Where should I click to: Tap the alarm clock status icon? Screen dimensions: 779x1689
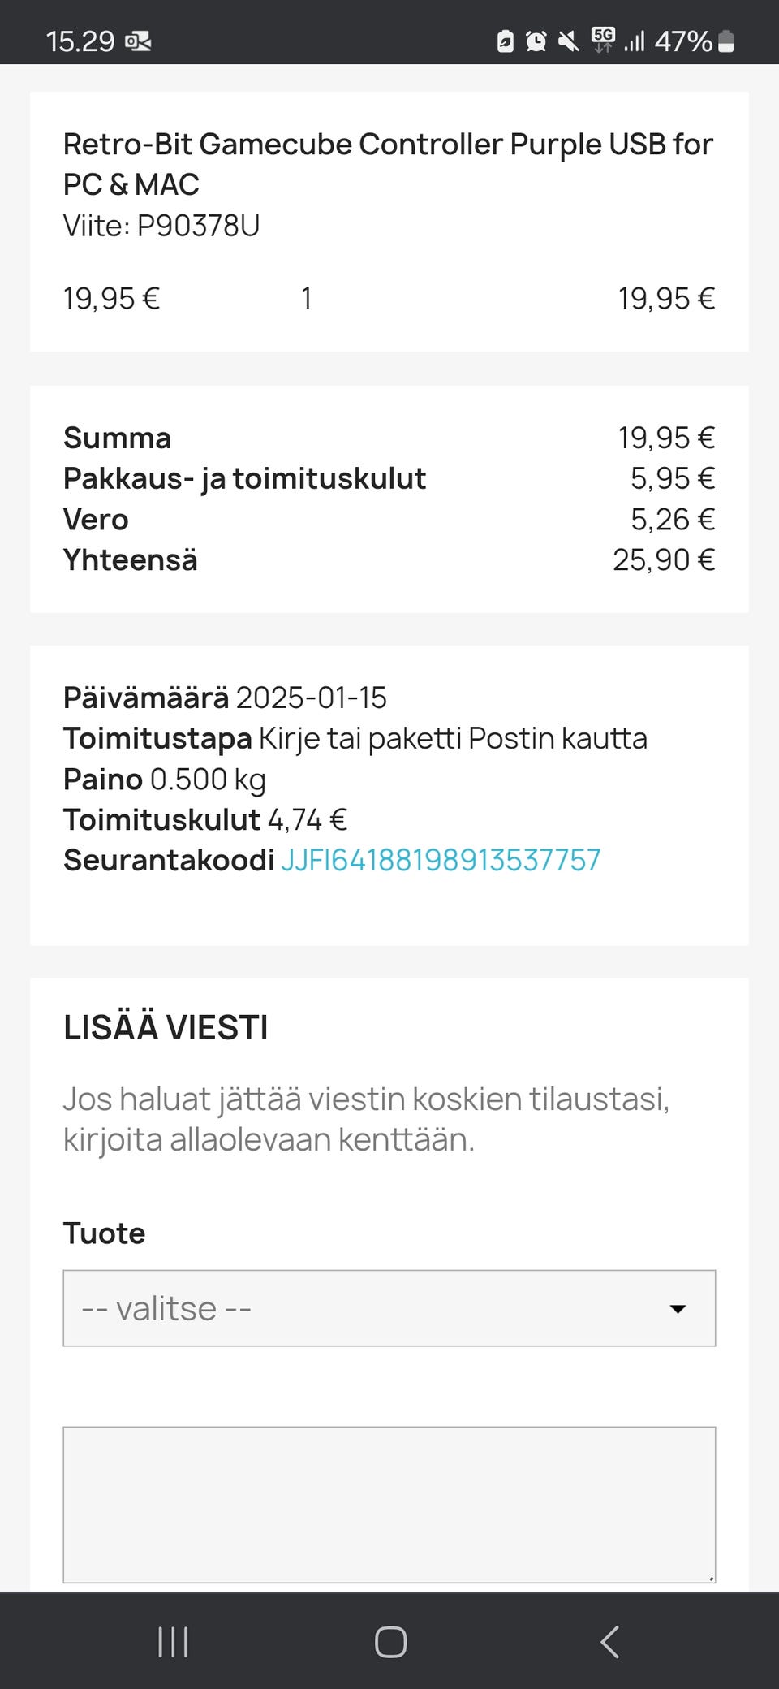(x=536, y=41)
